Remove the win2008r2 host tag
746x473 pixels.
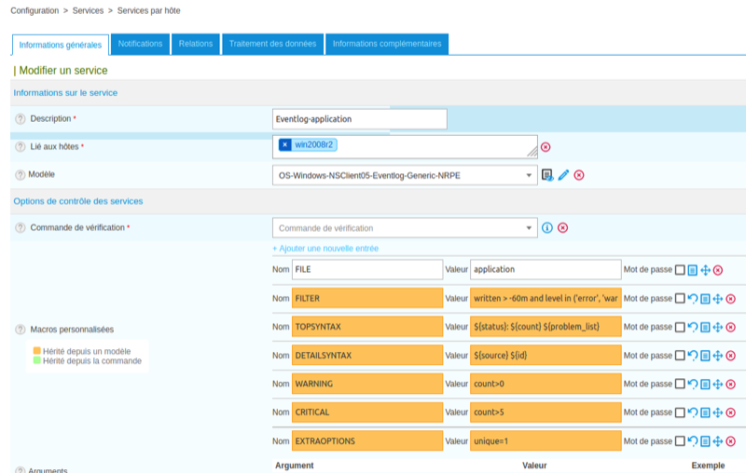(x=284, y=145)
